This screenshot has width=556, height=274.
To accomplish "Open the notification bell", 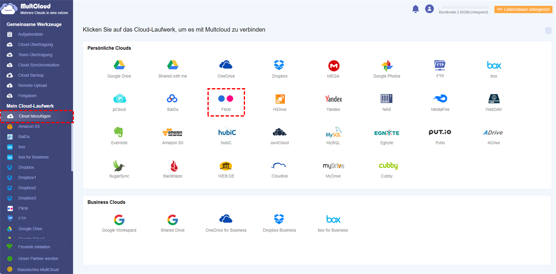I will [415, 9].
